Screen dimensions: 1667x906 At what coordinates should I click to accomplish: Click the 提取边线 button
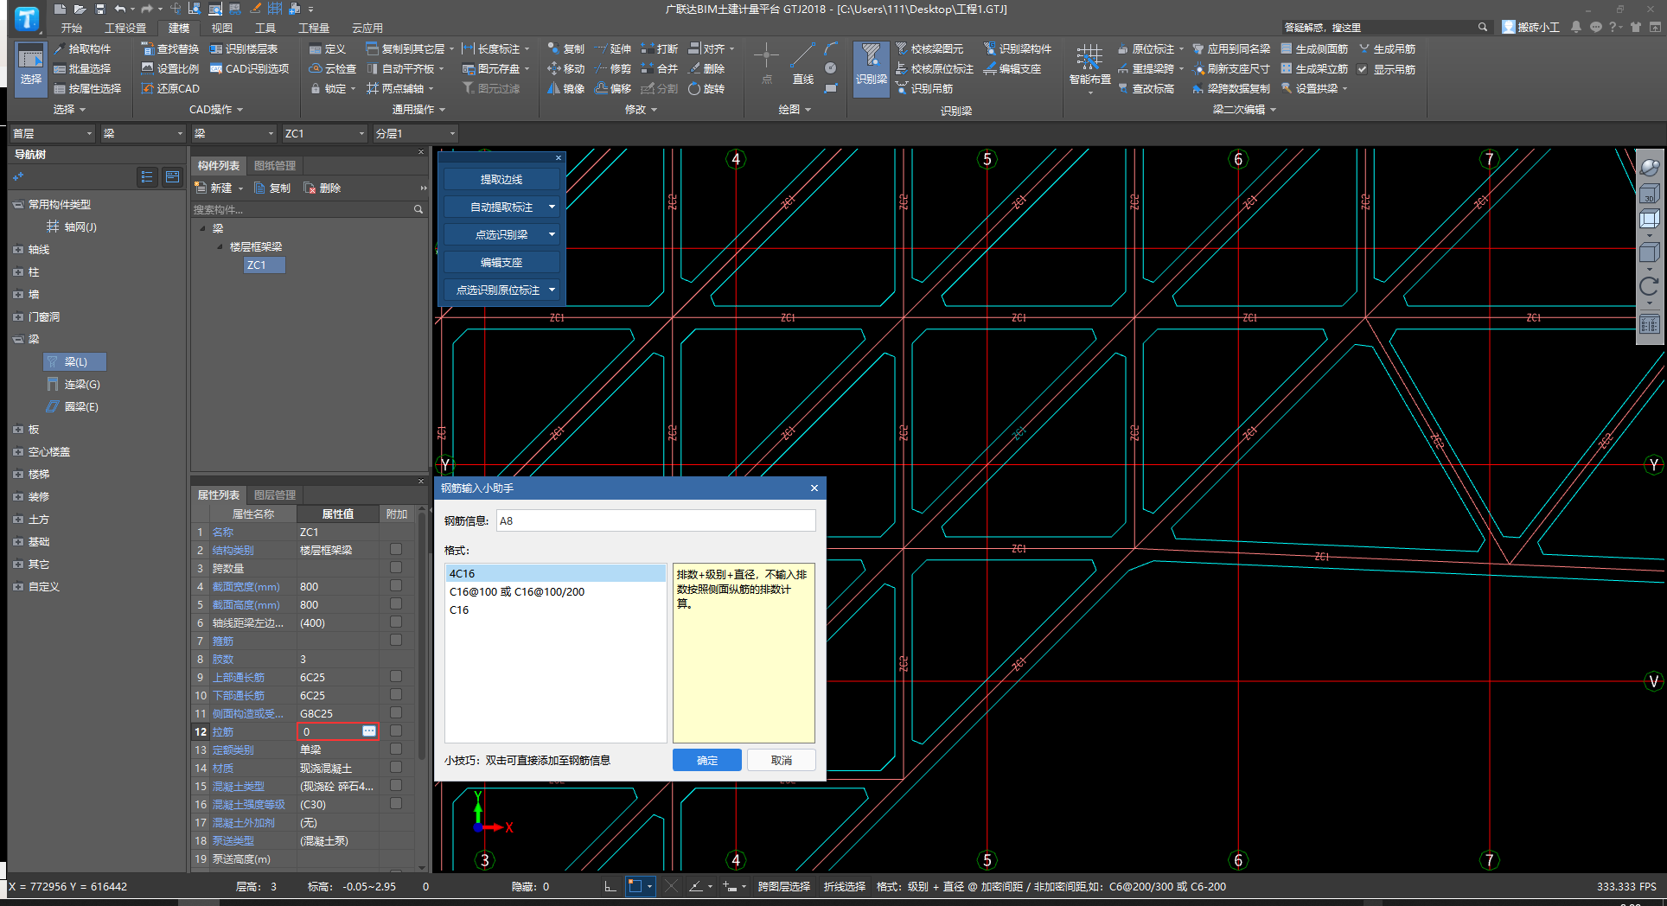[501, 179]
